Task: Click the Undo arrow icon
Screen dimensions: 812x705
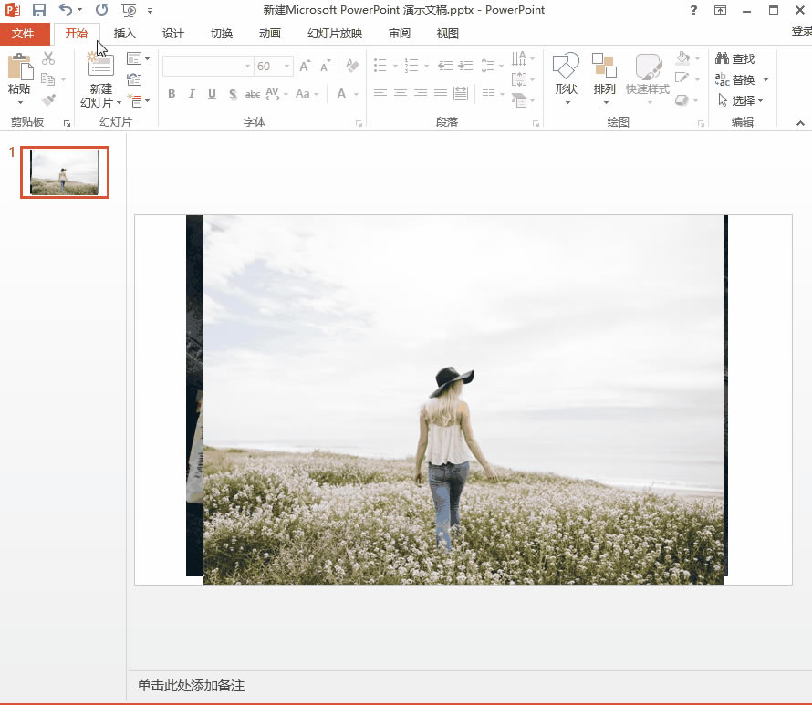Action: (x=66, y=10)
